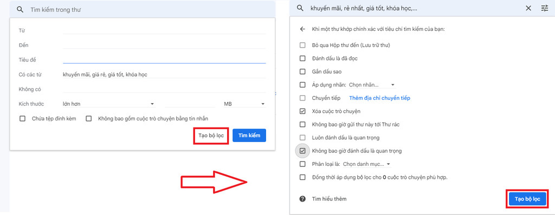The width and height of the screenshot is (555, 215).
Task: Tick 'Đánh dấu là đã đọc' checkbox
Action: point(302,58)
